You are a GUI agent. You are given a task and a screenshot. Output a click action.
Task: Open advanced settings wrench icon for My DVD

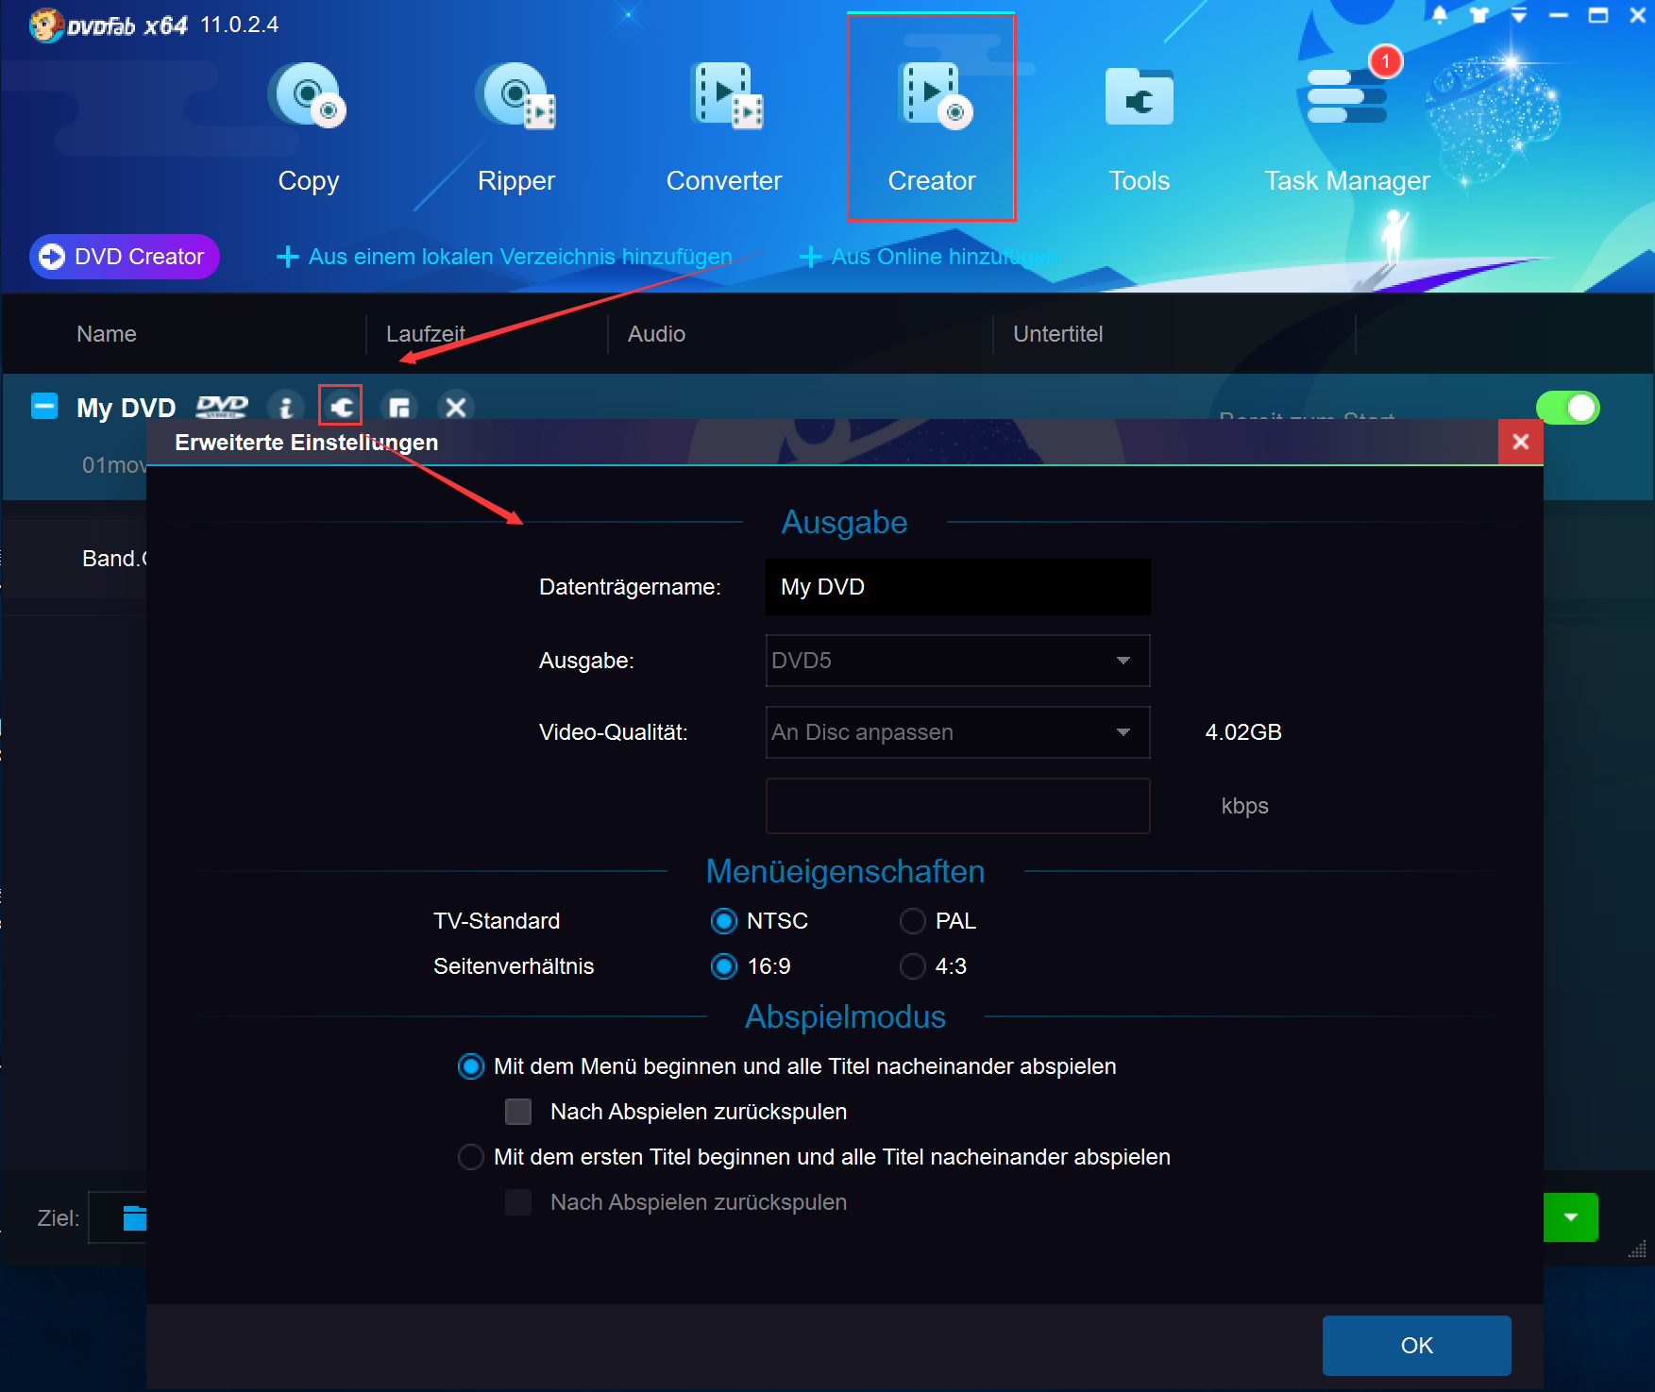(341, 407)
